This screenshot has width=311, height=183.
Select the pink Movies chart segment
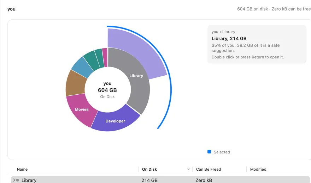[x=81, y=111]
